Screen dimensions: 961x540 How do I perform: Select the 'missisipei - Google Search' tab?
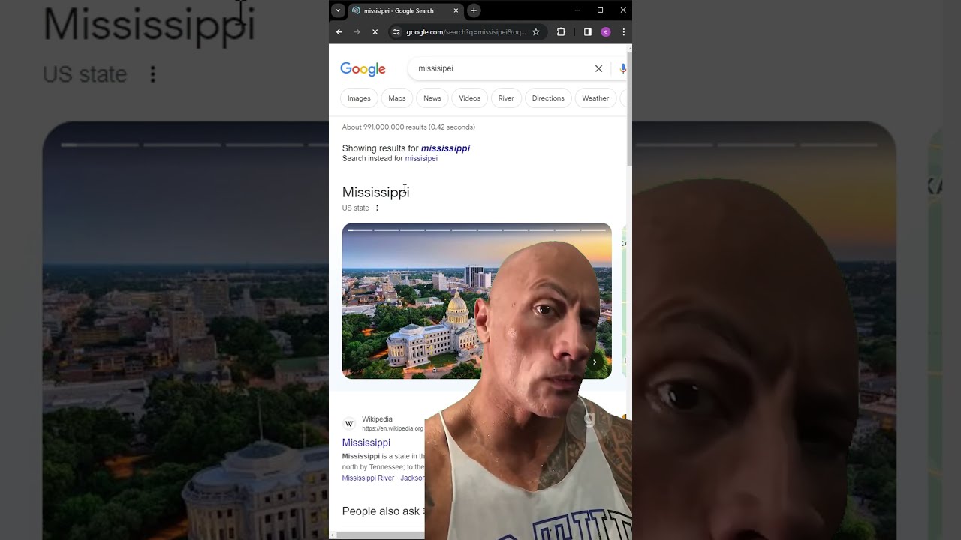(405, 10)
